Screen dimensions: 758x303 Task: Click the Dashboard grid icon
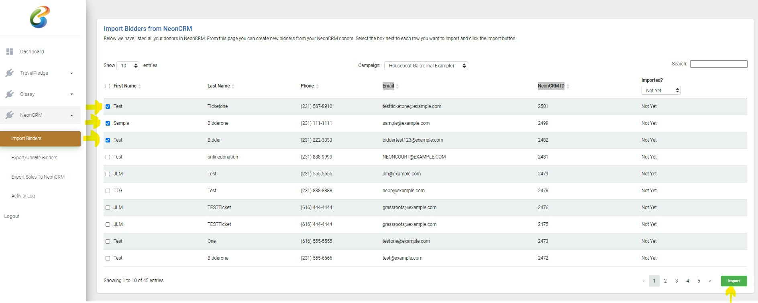click(10, 52)
